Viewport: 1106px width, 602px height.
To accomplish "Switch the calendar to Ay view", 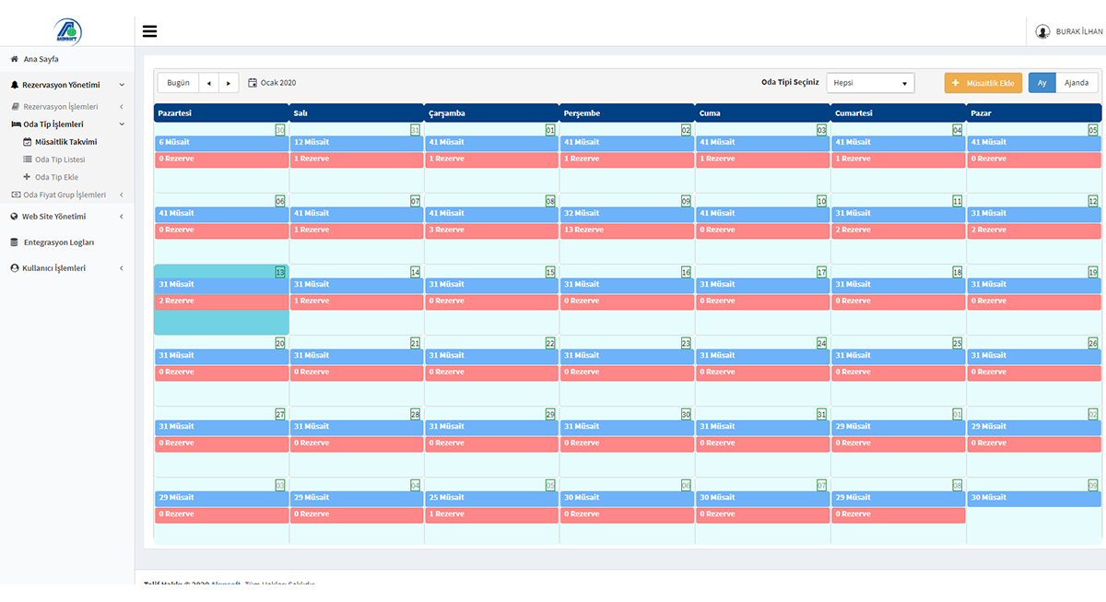I will [1042, 83].
